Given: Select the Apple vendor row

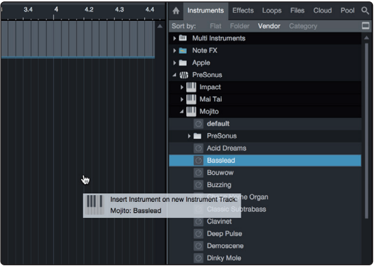Looking at the screenshot, I should click(265, 63).
